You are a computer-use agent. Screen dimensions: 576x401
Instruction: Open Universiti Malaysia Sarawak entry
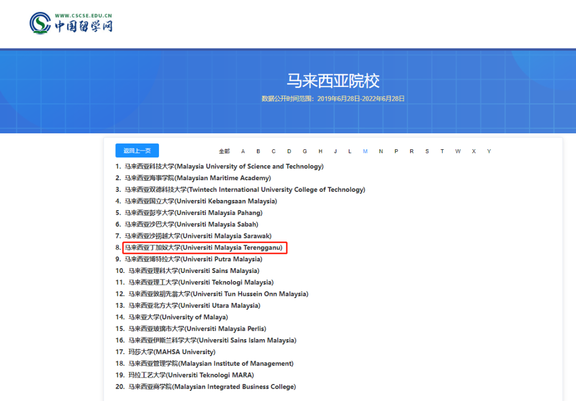point(198,236)
